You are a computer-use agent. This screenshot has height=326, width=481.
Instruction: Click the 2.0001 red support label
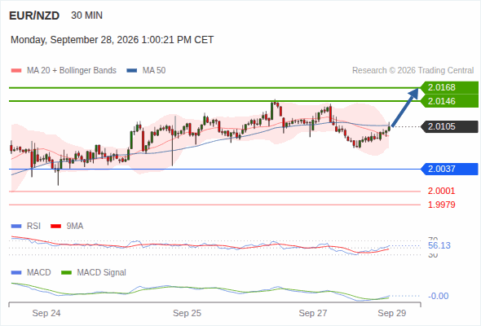pyautogui.click(x=441, y=191)
